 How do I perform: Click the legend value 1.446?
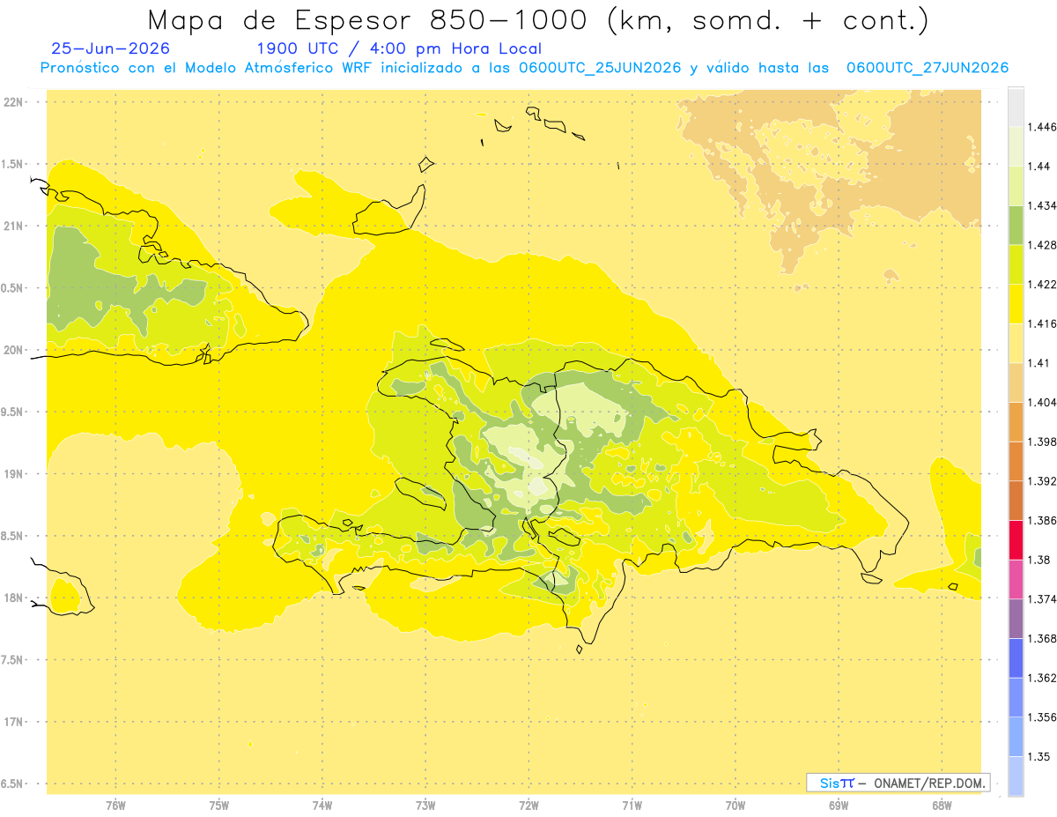[1042, 128]
